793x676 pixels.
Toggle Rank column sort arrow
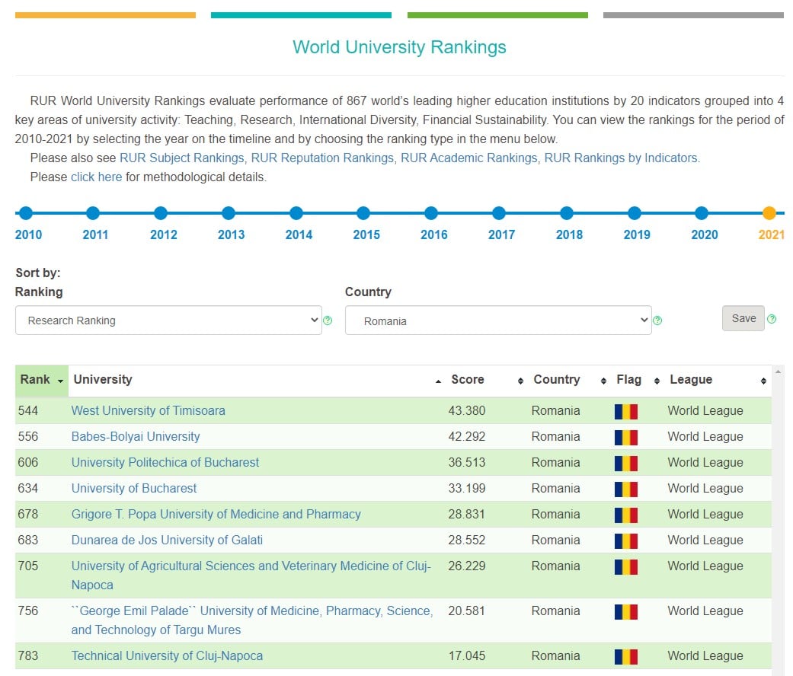pos(61,381)
